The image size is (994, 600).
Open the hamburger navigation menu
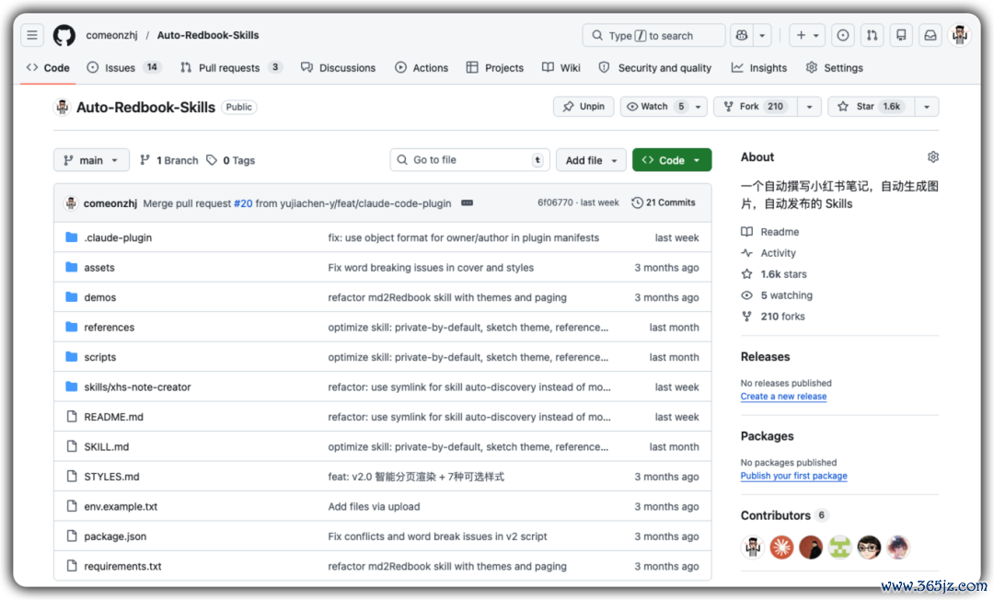pos(32,36)
